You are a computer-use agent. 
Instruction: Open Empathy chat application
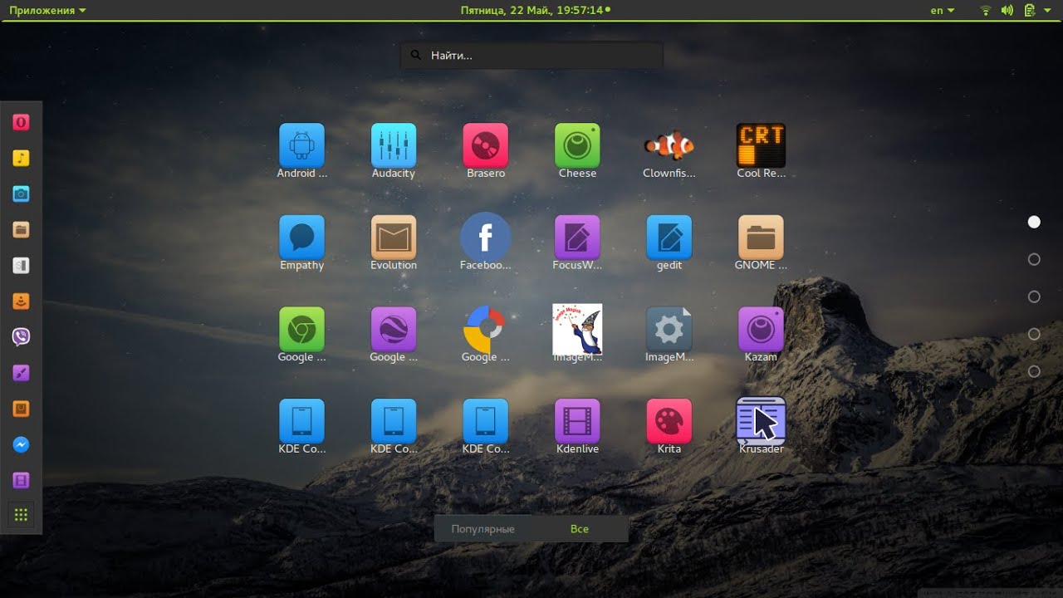click(x=301, y=238)
